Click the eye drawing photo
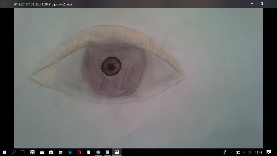 coord(138,78)
